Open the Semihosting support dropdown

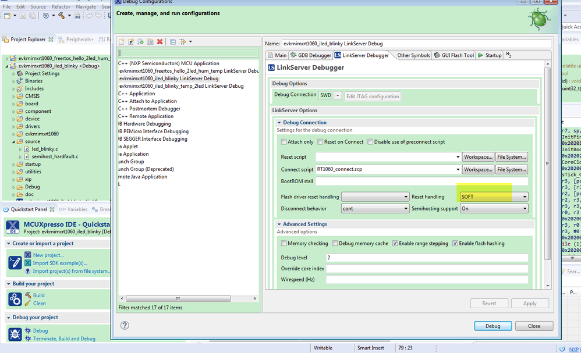point(494,209)
